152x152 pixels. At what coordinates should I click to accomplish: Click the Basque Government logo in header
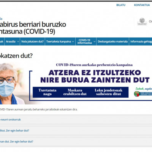tap(142, 22)
